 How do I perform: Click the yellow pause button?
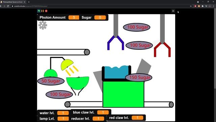pyautogui.click(x=43, y=11)
